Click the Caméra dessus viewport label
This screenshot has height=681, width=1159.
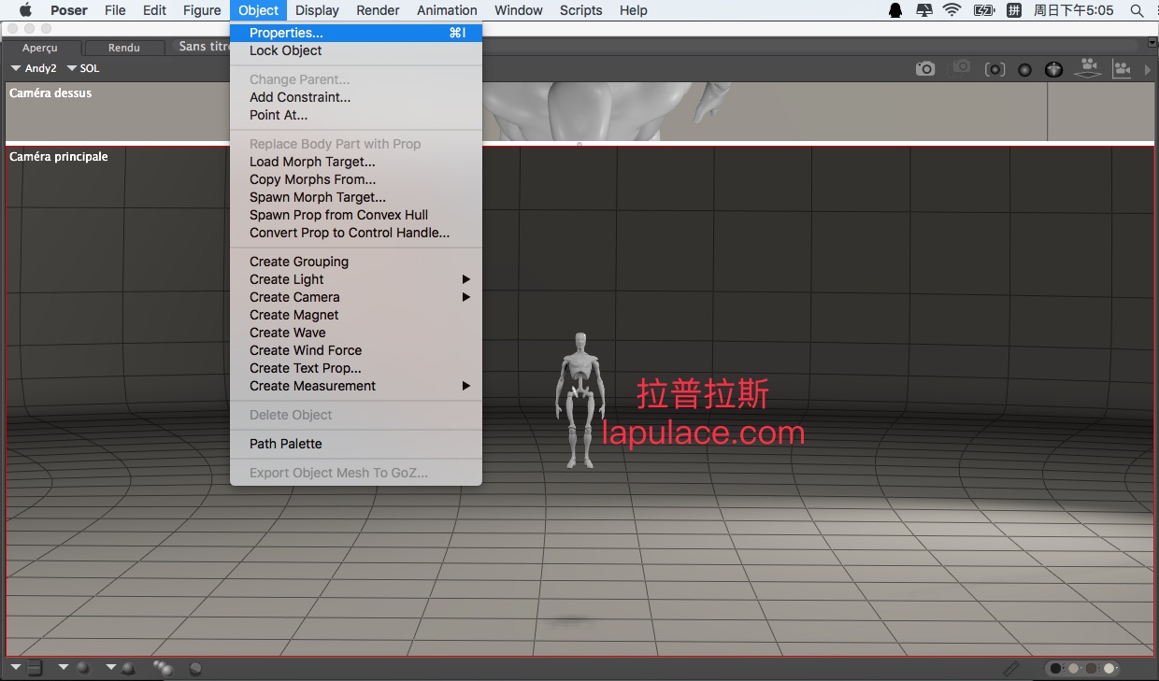coord(50,93)
